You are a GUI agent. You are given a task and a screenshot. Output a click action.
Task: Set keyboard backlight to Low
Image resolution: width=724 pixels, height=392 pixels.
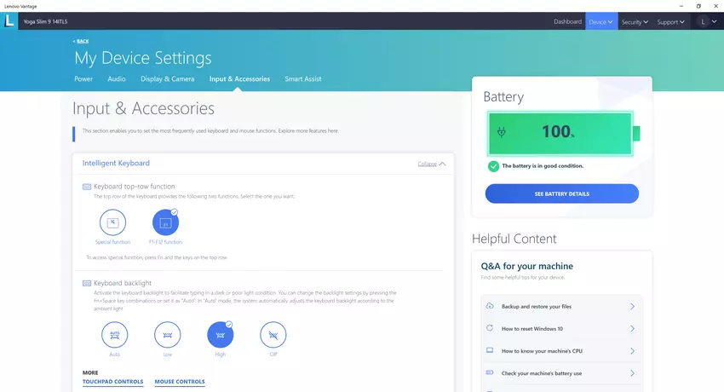[167, 335]
